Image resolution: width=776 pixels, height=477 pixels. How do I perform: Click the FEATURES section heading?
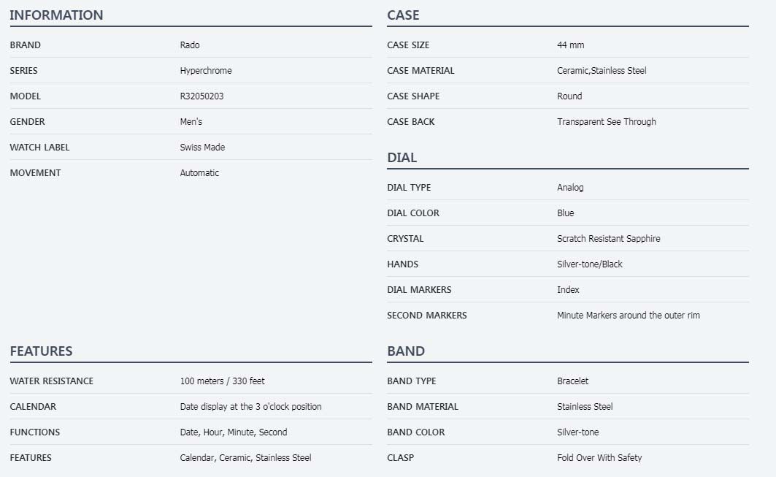(41, 351)
